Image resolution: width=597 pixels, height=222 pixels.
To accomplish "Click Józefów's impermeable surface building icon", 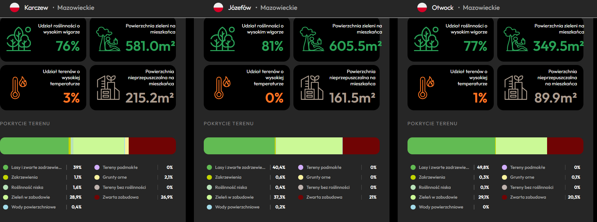I will coord(312,88).
